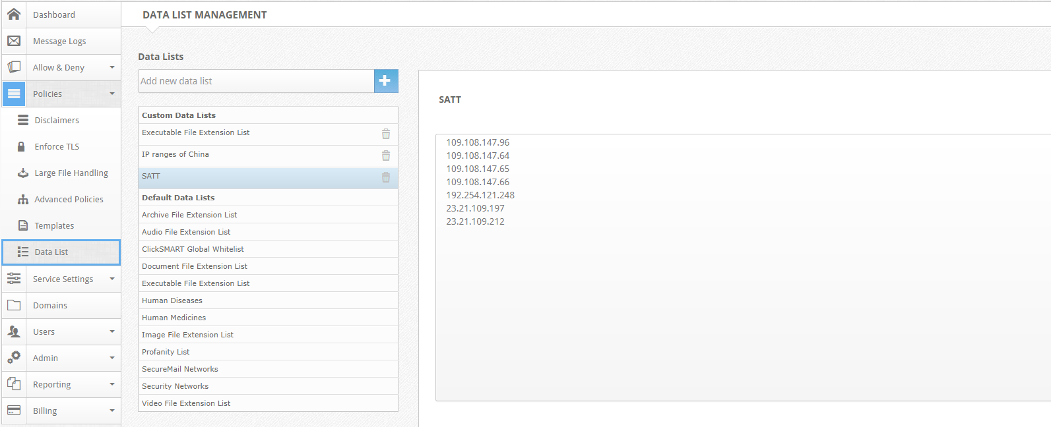Click IP entry 109.108.147.96
The image size is (1051, 427).
tap(478, 142)
